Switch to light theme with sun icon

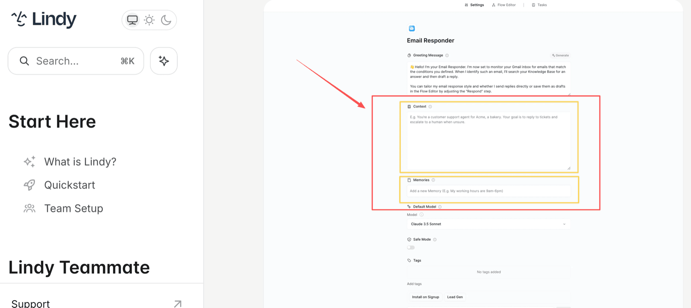[x=149, y=20]
